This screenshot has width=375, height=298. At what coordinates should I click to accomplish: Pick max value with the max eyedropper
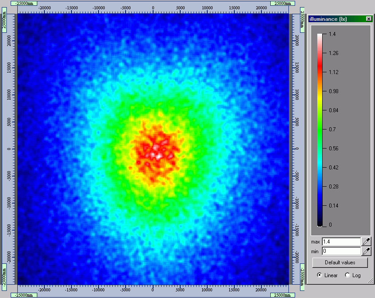coord(366,242)
